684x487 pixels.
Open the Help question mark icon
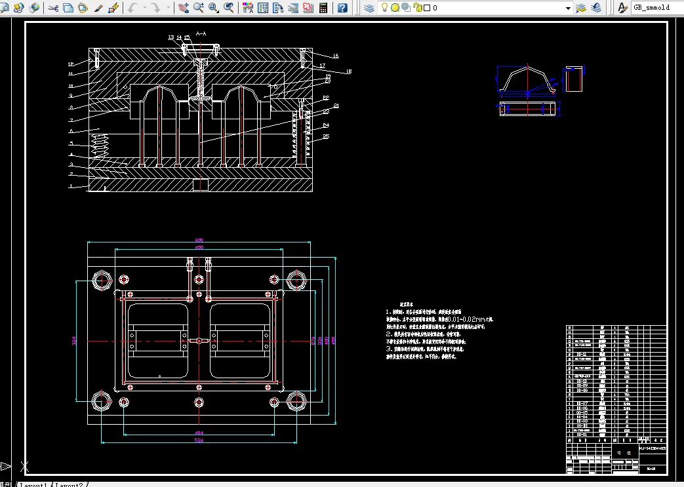(x=342, y=8)
